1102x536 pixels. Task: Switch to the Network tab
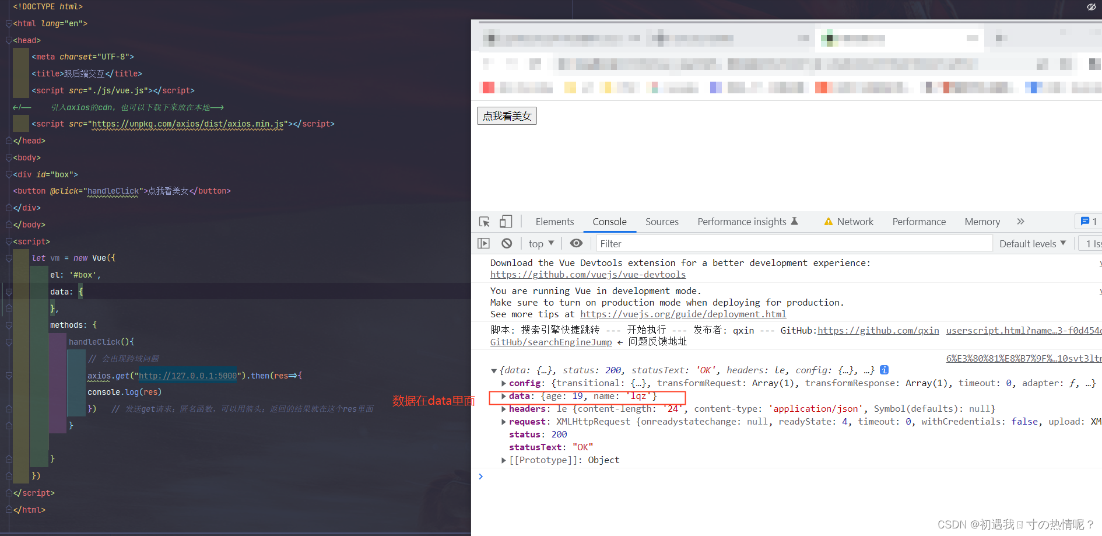tap(855, 222)
